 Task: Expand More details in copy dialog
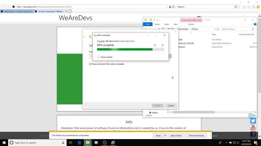(105, 57)
